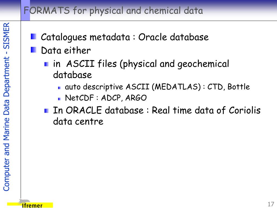Click the 'Data either' bullet text
The image size is (277, 208).
(66, 50)
